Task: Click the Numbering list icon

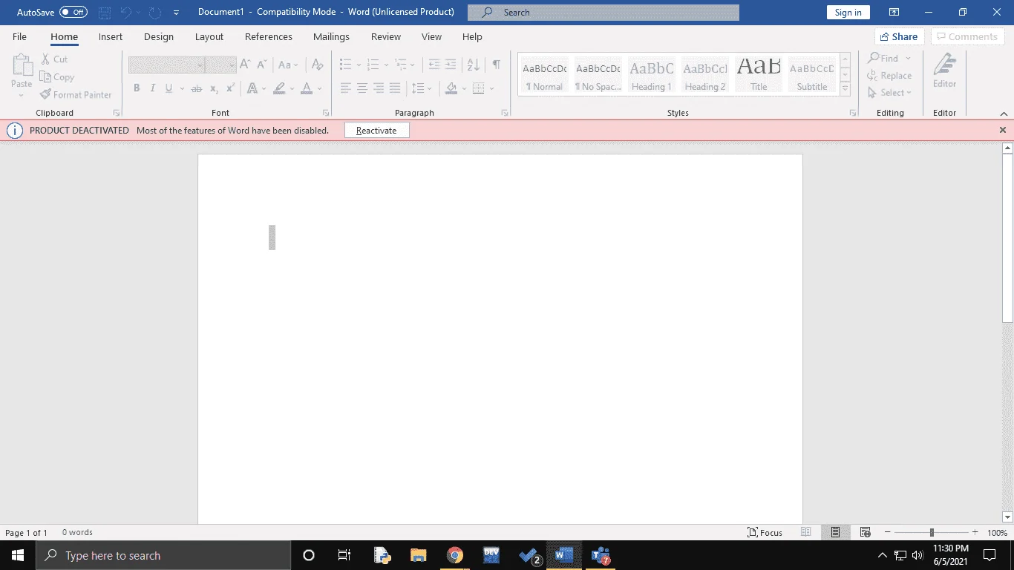Action: point(373,65)
